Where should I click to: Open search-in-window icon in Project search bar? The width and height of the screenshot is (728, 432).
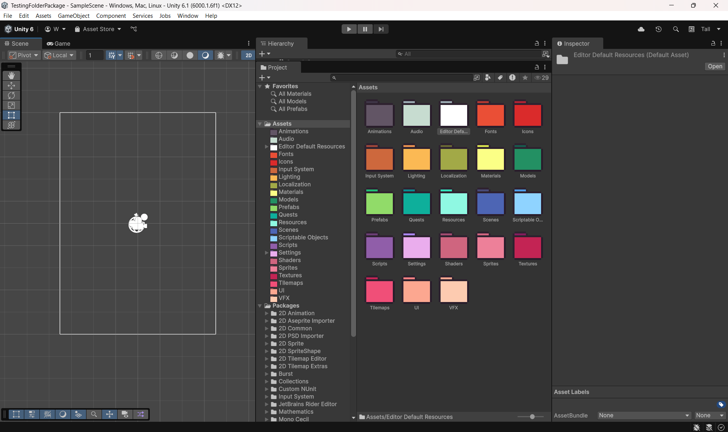tap(477, 78)
